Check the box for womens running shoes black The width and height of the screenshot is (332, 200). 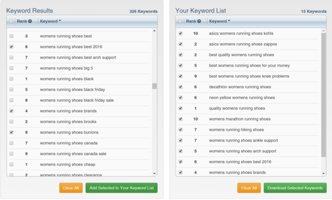11,79
